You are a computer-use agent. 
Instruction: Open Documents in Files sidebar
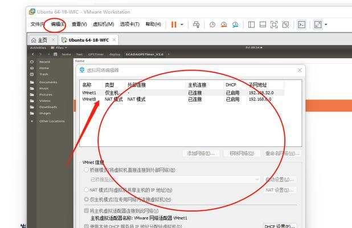pos(48,82)
